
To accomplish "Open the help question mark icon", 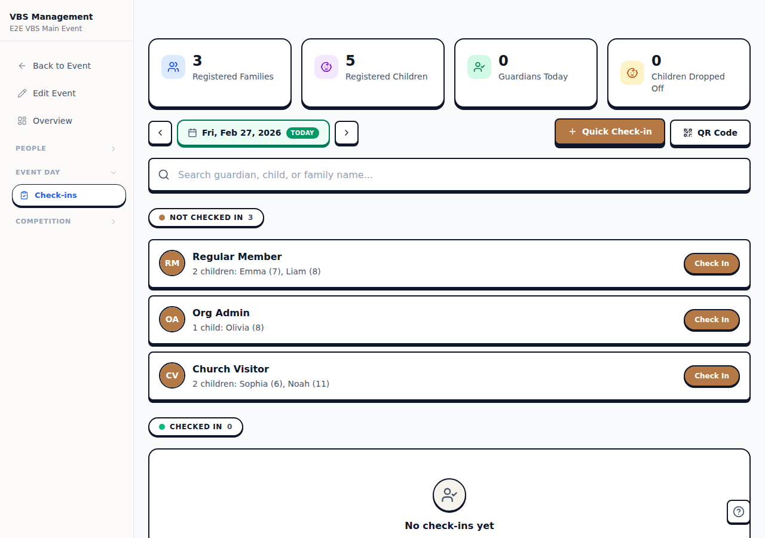I will coord(739,512).
